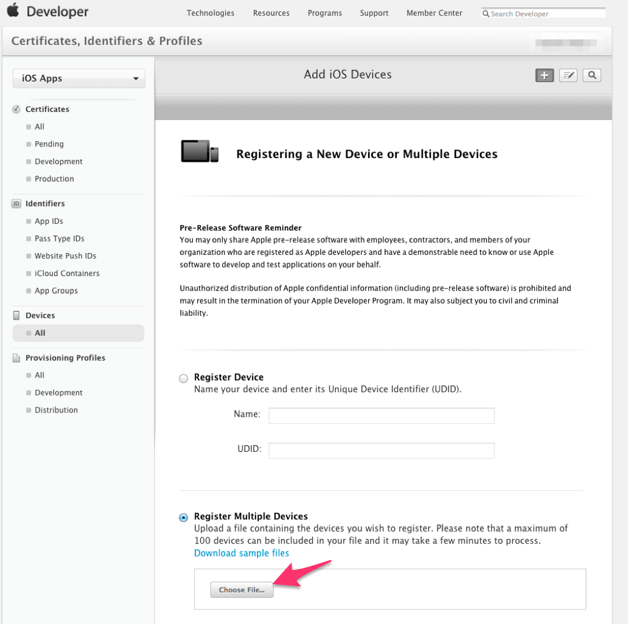Click the Add iOS Devices title

pyautogui.click(x=347, y=74)
